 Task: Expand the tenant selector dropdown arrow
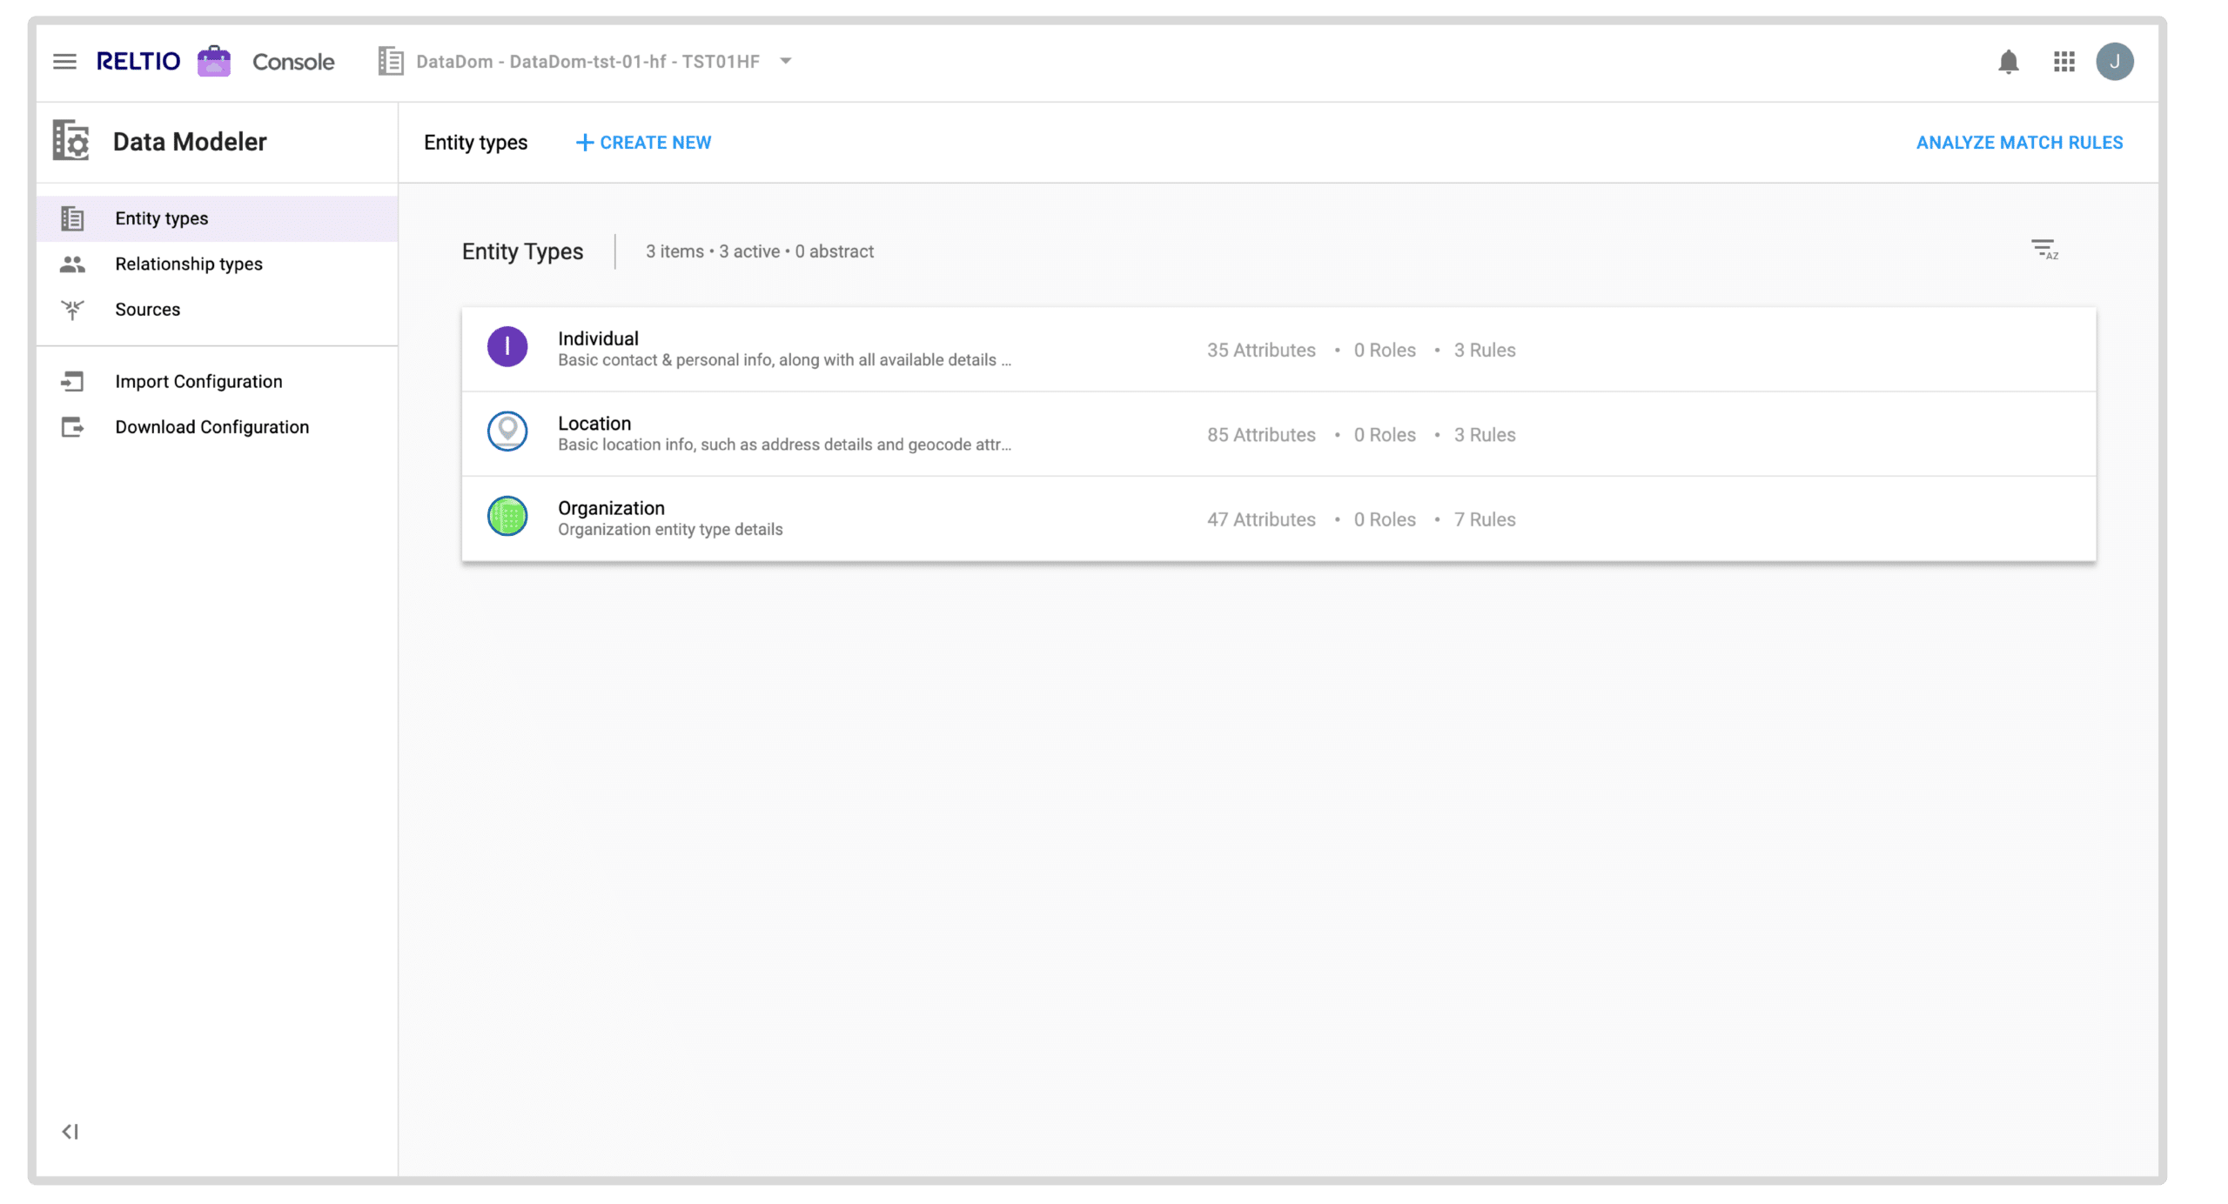(x=786, y=61)
